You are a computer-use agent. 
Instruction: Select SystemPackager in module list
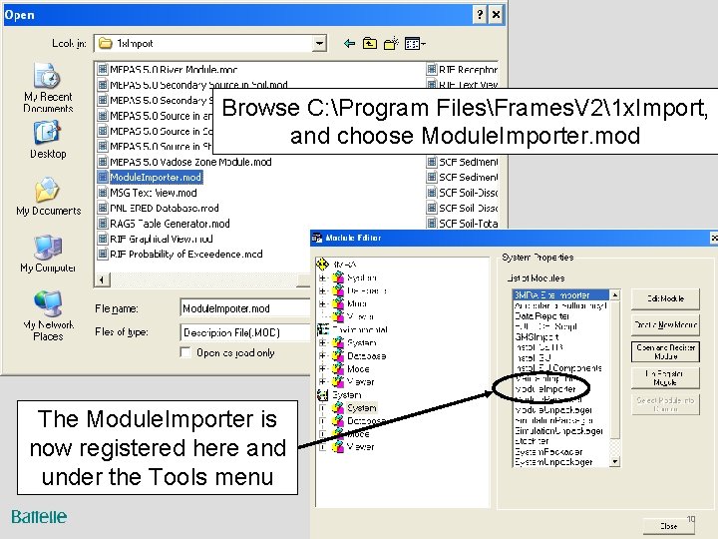pos(548,451)
